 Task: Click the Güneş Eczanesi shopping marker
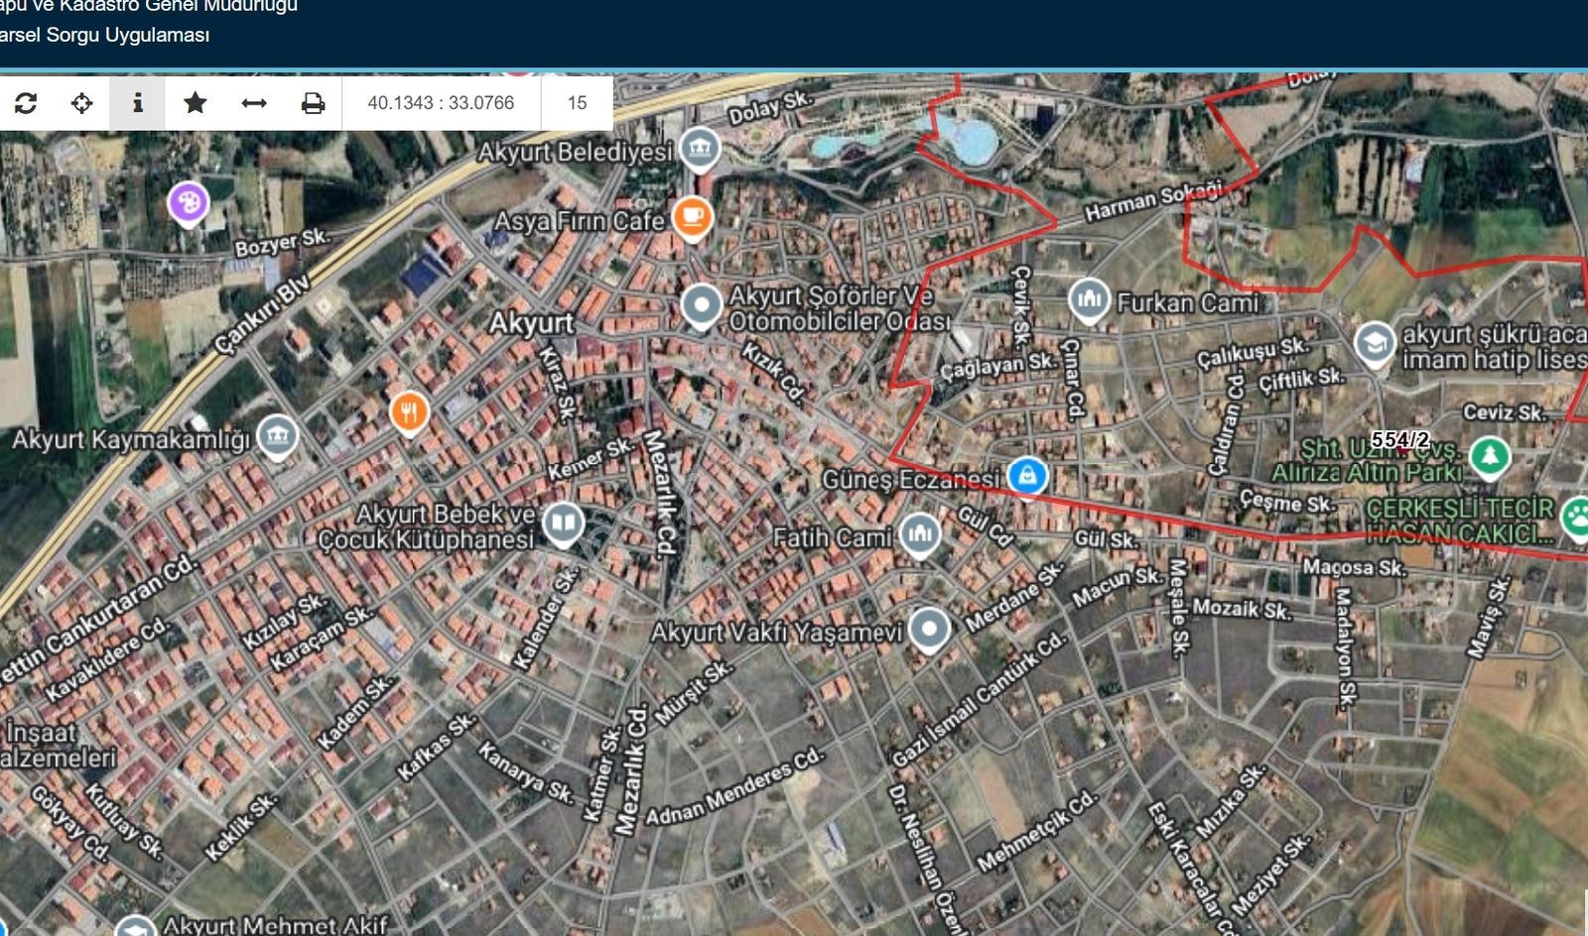1027,477
